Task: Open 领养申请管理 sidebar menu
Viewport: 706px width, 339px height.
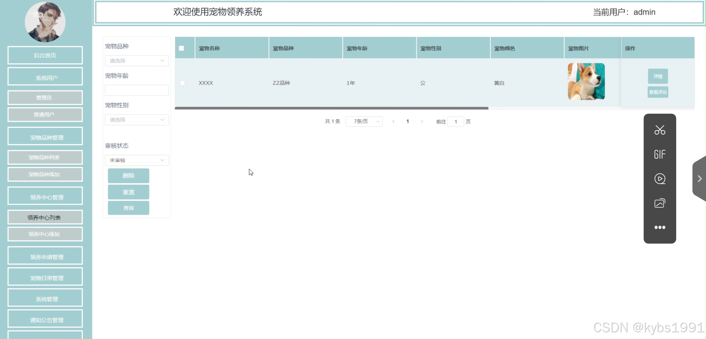Action: (x=45, y=256)
